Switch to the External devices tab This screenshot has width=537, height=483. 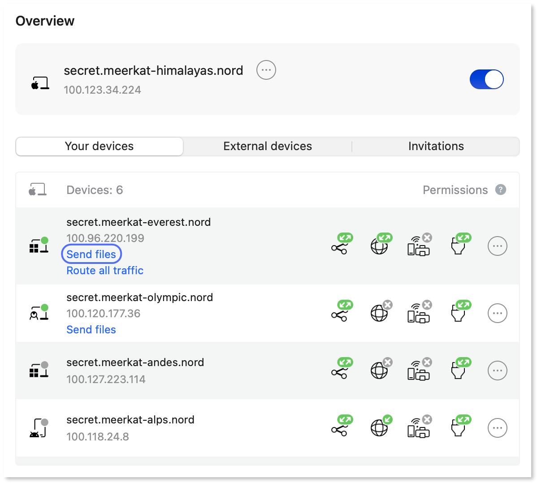tap(268, 146)
